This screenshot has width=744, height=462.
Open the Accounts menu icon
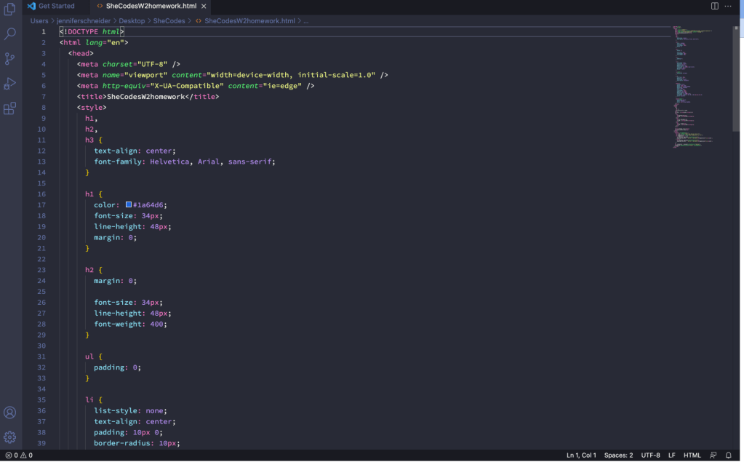point(10,413)
